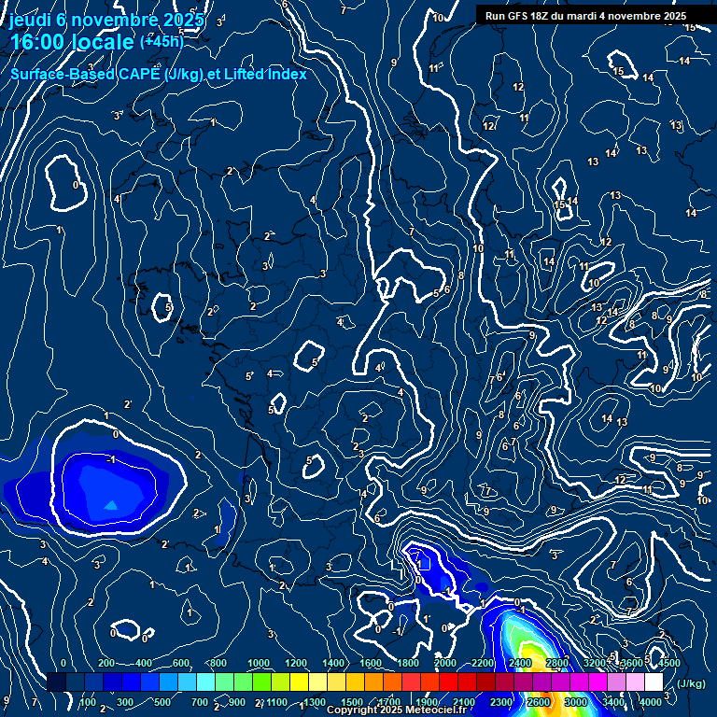This screenshot has height=717, width=717.
Task: Click the '4500' legend value
Action: tap(669, 663)
